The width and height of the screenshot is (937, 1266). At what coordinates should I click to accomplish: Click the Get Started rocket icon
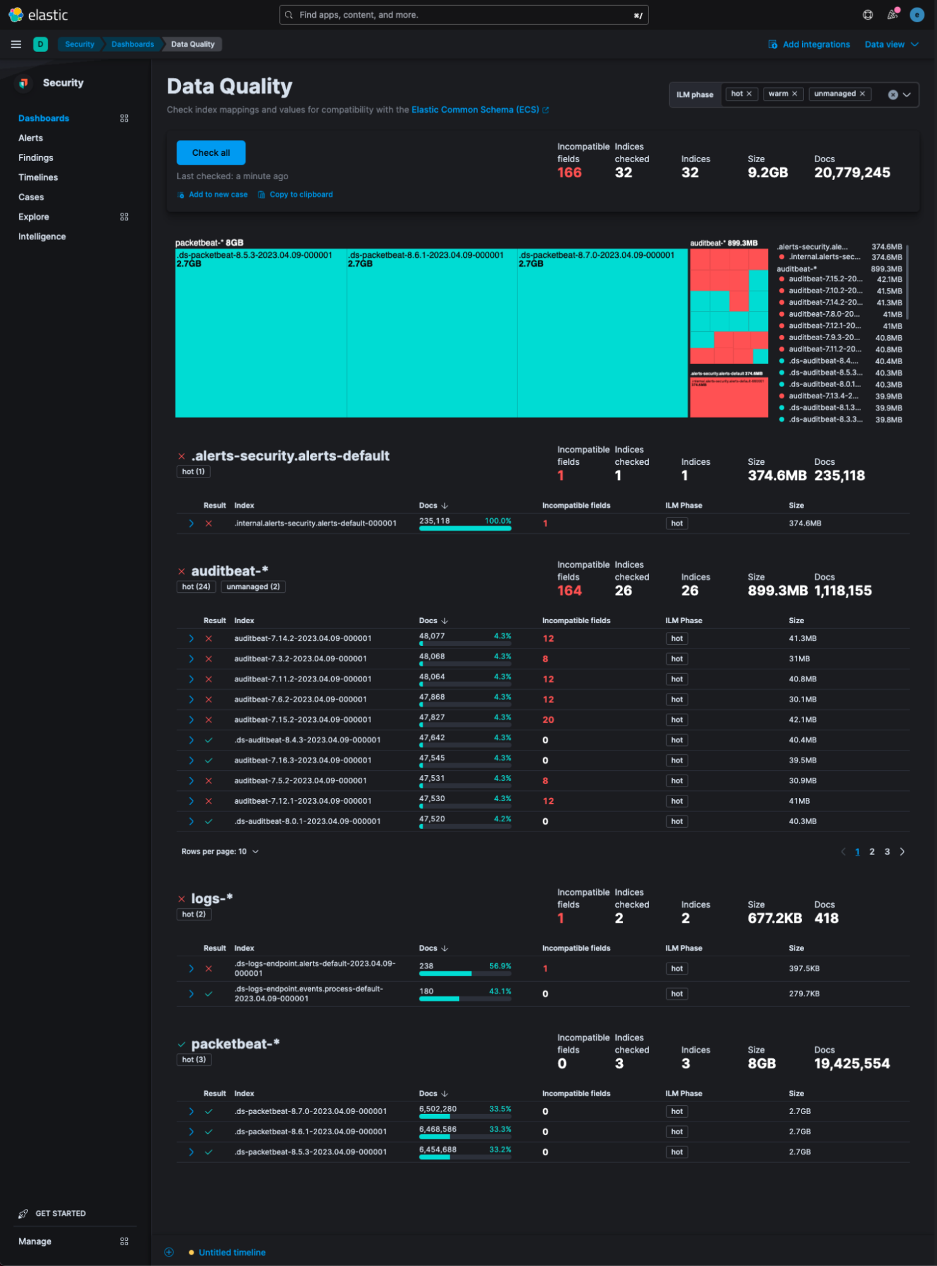(23, 1213)
